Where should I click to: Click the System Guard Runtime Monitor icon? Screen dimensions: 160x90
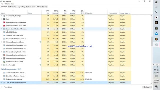(x=4, y=29)
